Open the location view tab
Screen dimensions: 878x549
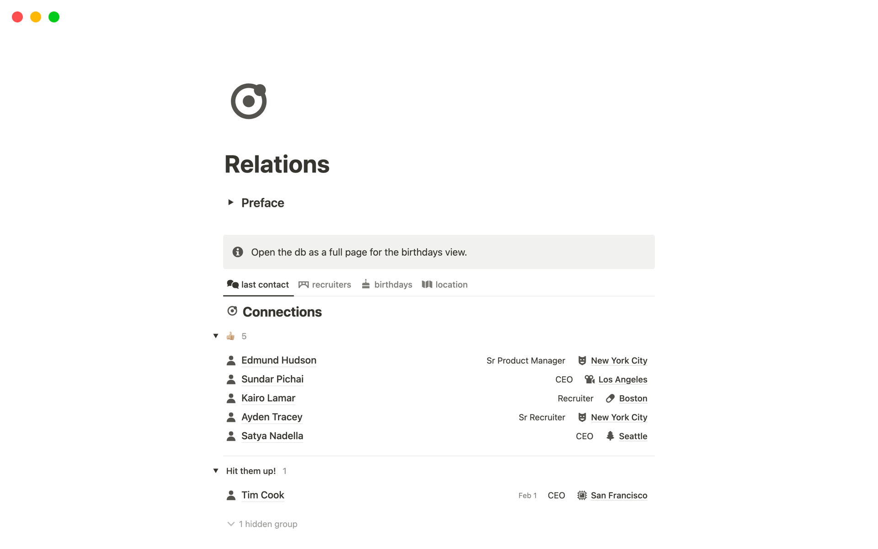444,285
